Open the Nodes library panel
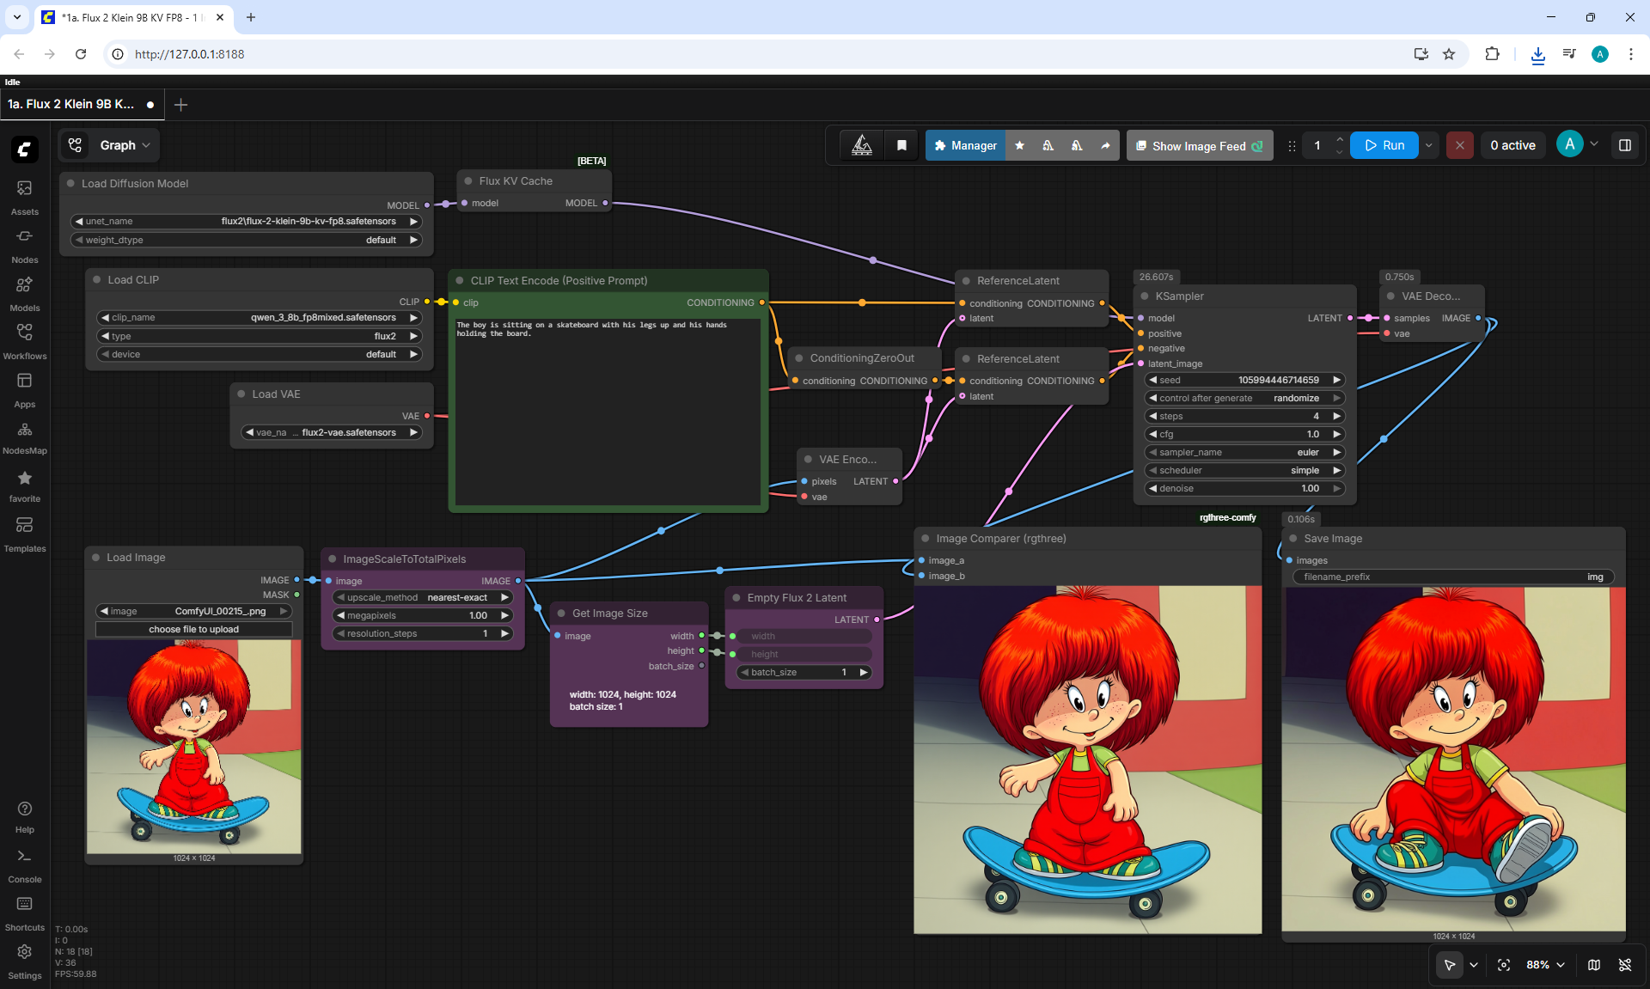1650x989 pixels. pos(24,246)
